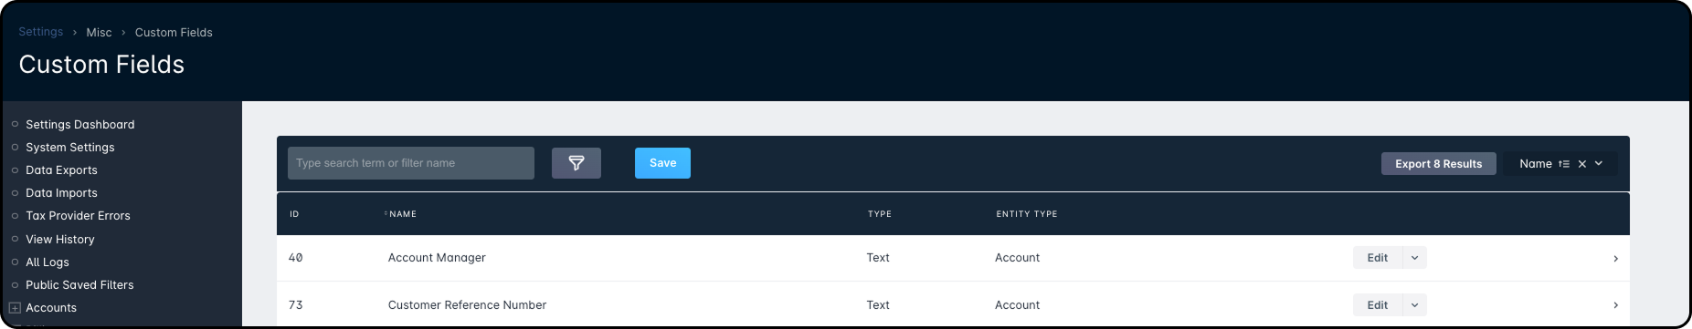
Task: Open the Edit dropdown for Customer Reference Number
Action: point(1414,305)
